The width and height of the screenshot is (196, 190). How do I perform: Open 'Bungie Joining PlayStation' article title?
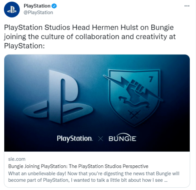(x=78, y=166)
